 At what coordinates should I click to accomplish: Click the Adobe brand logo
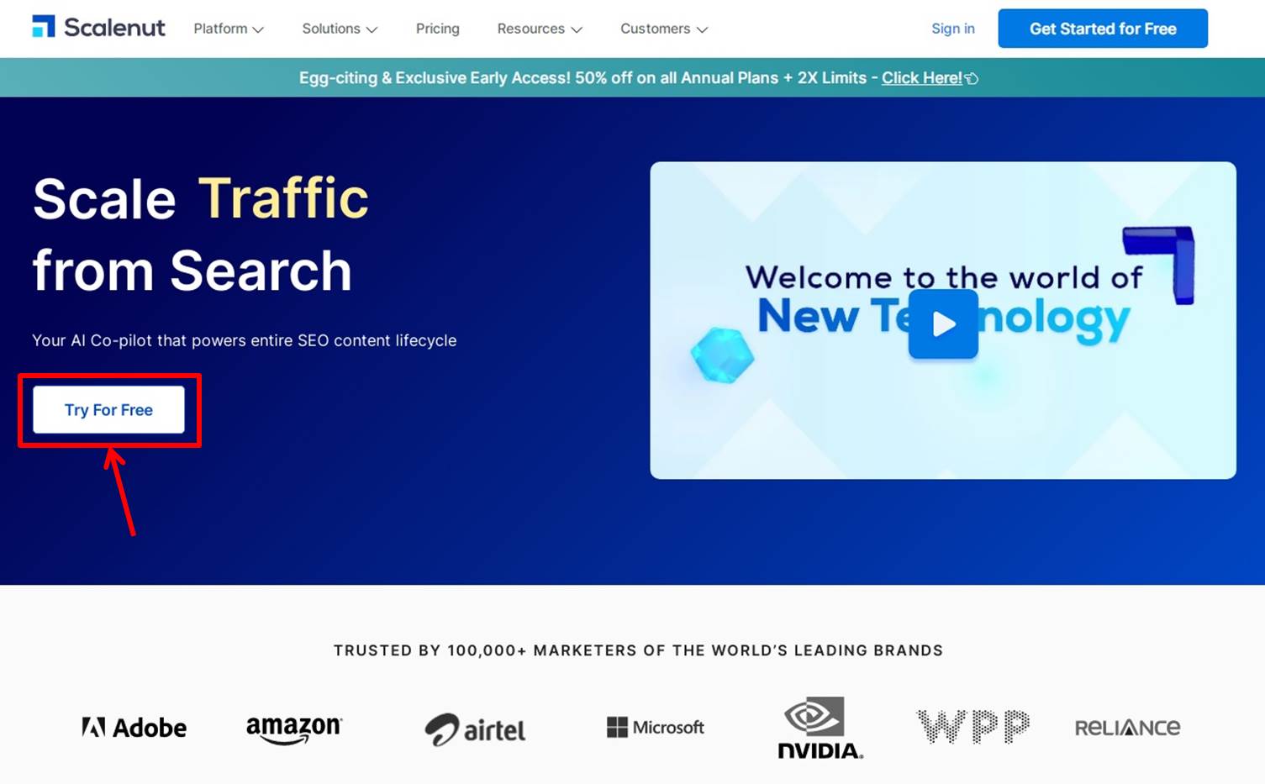[134, 727]
